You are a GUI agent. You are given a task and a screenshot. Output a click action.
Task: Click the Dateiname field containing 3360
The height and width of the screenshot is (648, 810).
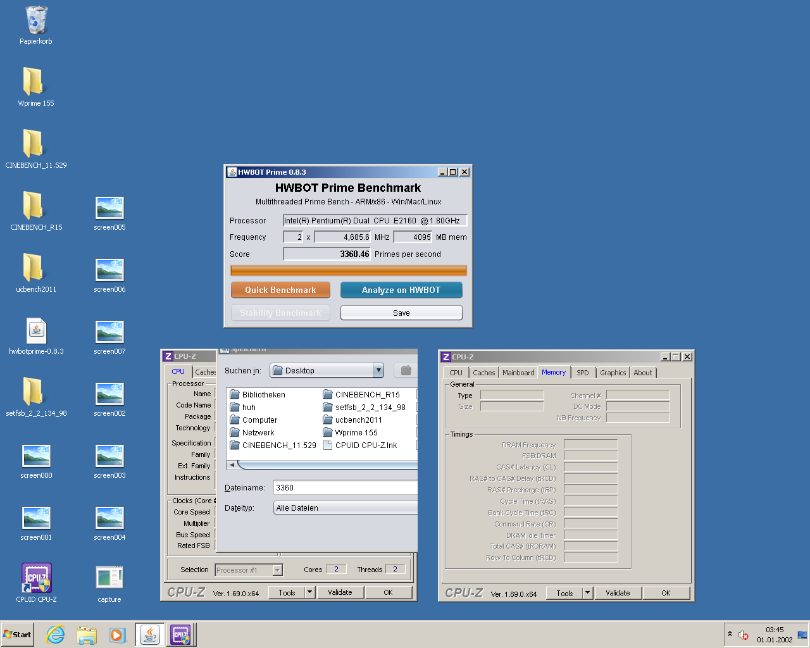346,487
